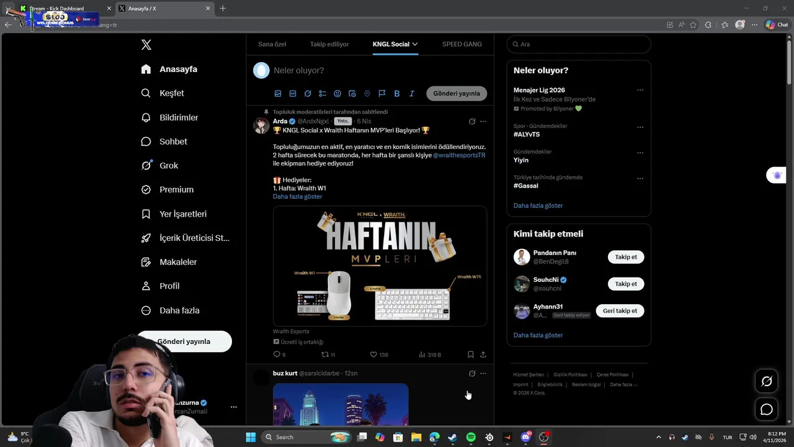Open Sohbet chat from the sidebar

(164, 142)
